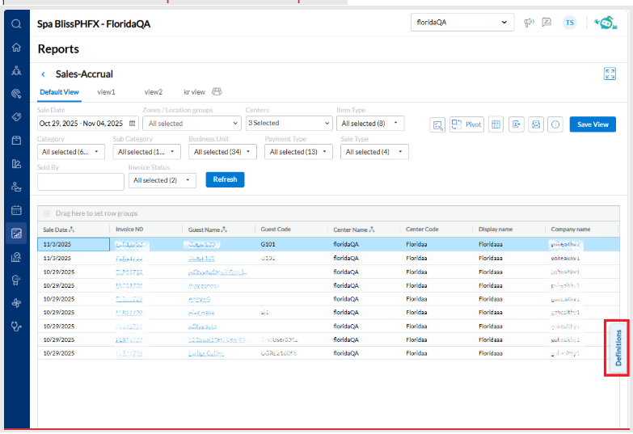This screenshot has width=633, height=434.
Task: Click the TS user avatar
Action: pyautogui.click(x=570, y=23)
